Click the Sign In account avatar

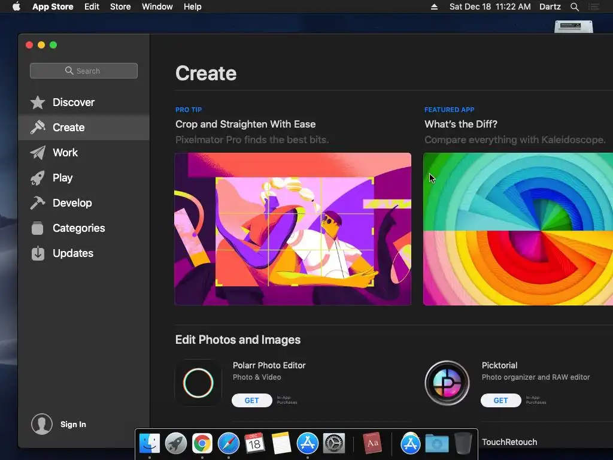[42, 424]
